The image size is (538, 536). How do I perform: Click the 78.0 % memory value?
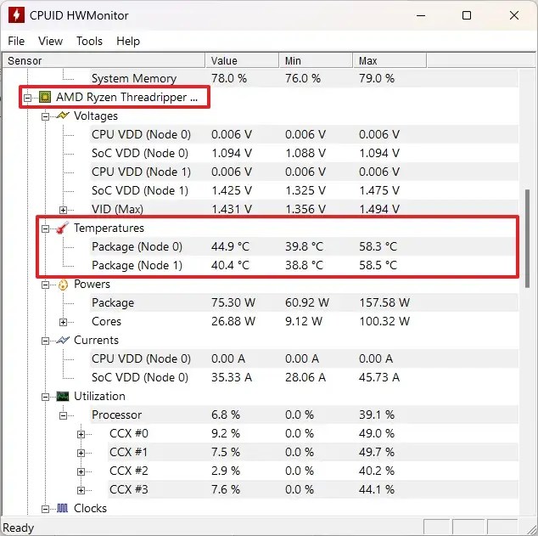[x=229, y=78]
